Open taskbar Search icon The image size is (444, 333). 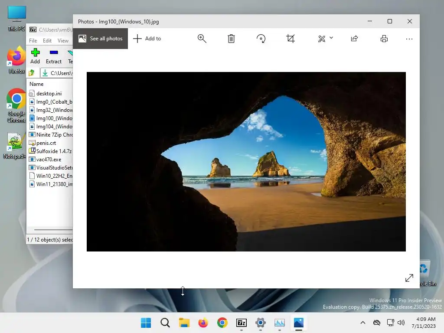point(165,323)
